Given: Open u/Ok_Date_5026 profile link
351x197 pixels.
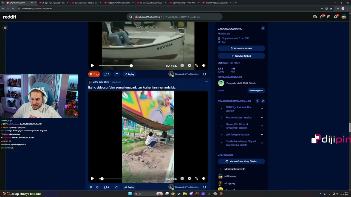Looking at the screenshot, I should pos(101,82).
